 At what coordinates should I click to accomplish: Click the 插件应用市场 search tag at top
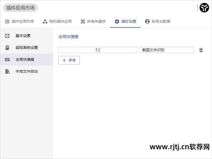pyautogui.click(x=20, y=8)
